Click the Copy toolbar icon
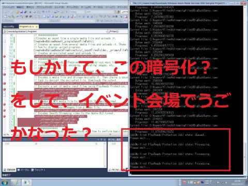The width and height of the screenshot is (248, 186). (34, 12)
